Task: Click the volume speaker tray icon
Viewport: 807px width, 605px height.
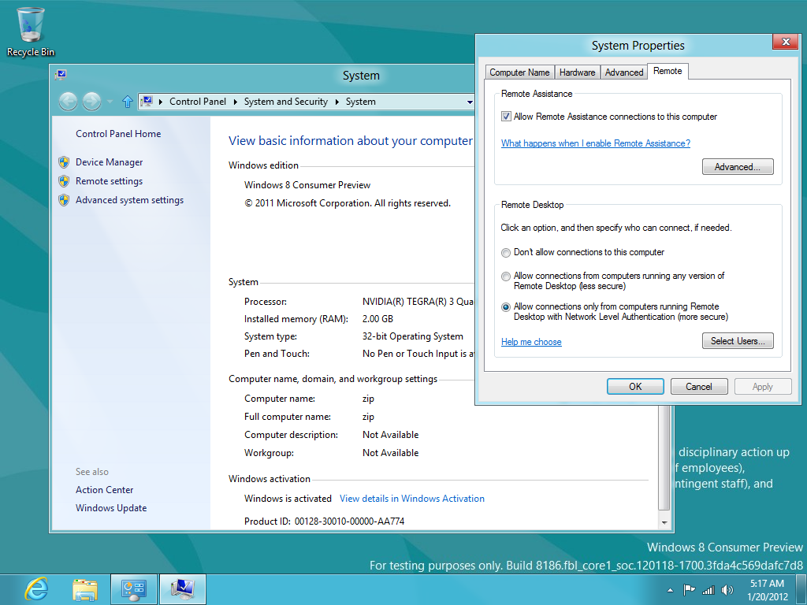Action: [727, 589]
